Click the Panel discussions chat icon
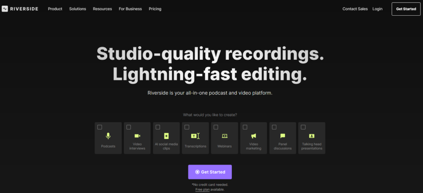Image resolution: width=423 pixels, height=193 pixels. tap(283, 136)
